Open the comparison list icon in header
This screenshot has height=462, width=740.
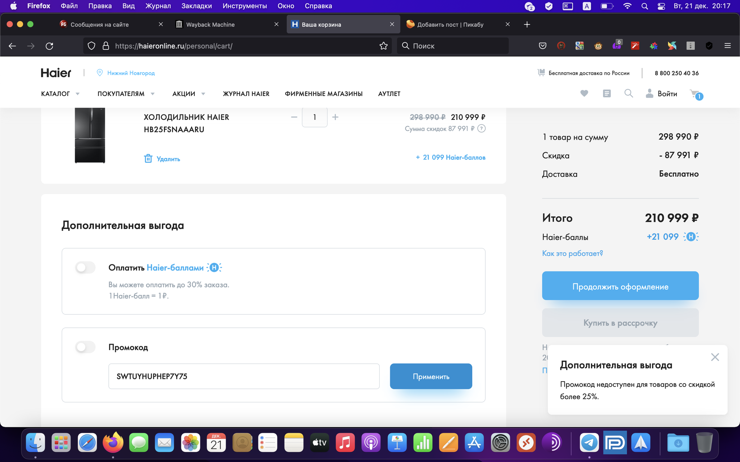607,93
